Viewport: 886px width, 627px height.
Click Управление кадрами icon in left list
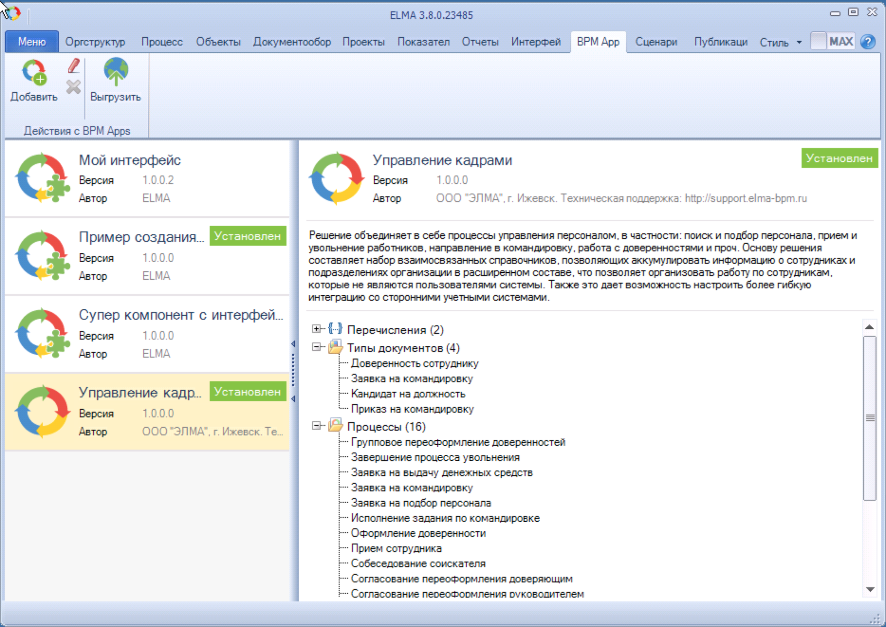point(43,412)
